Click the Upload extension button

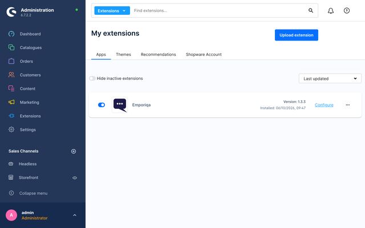pyautogui.click(x=297, y=35)
